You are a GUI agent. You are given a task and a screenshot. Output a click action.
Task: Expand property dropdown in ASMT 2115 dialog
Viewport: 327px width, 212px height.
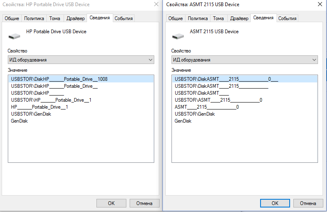tap(314, 60)
